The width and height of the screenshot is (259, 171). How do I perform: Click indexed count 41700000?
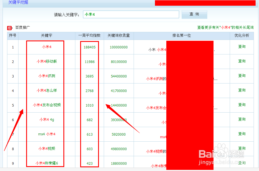[119, 91]
